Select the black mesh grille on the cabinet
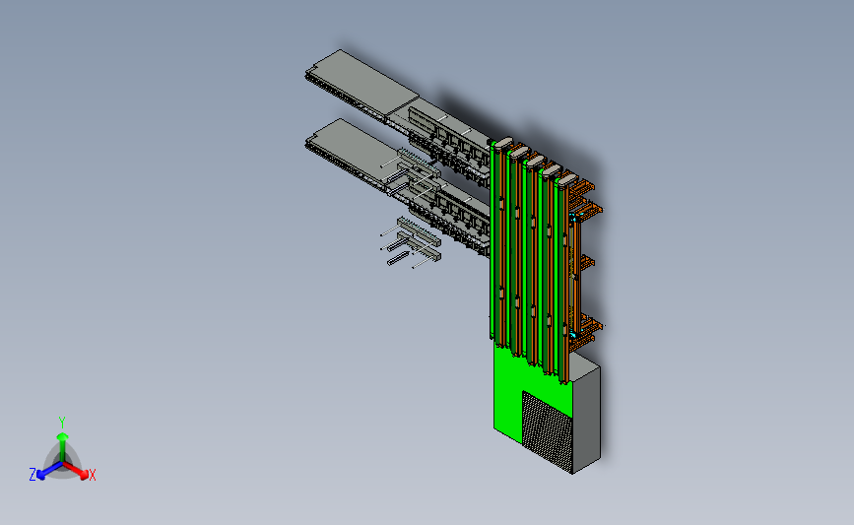Image resolution: width=854 pixels, height=525 pixels. [547, 431]
